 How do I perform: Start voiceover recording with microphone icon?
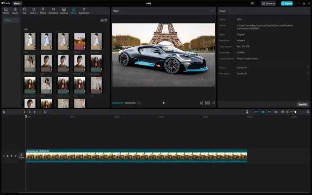247,112
